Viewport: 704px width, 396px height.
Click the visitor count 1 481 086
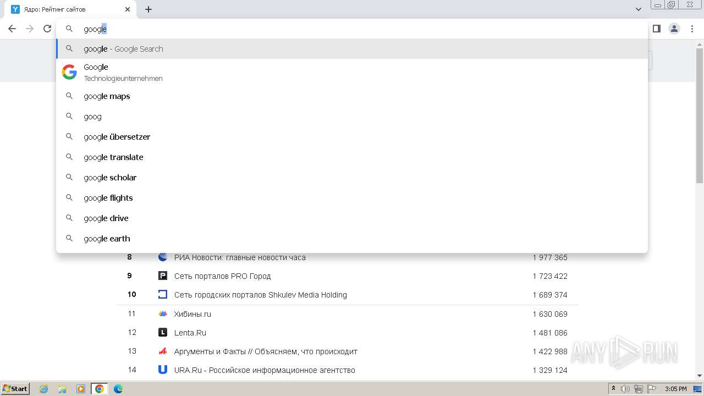pos(550,333)
